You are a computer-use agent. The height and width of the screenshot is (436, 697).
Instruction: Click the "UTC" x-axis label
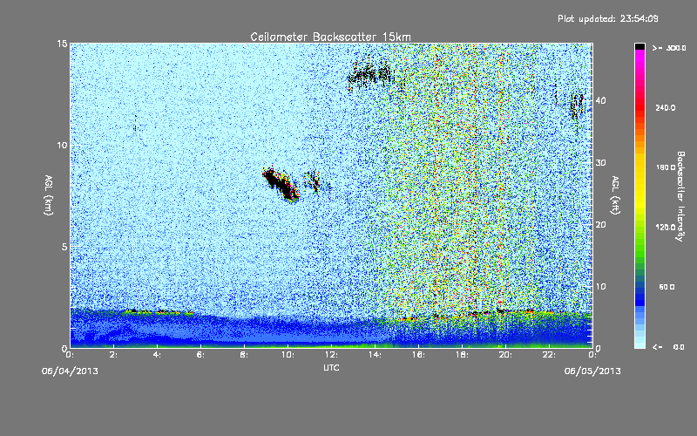tap(331, 367)
